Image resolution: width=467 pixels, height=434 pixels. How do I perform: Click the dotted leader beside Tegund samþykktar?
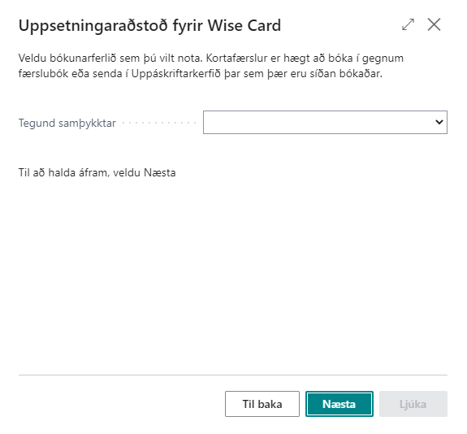click(x=159, y=123)
